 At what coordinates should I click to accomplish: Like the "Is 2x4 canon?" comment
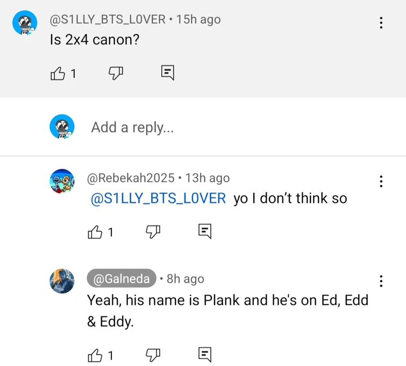pos(57,74)
